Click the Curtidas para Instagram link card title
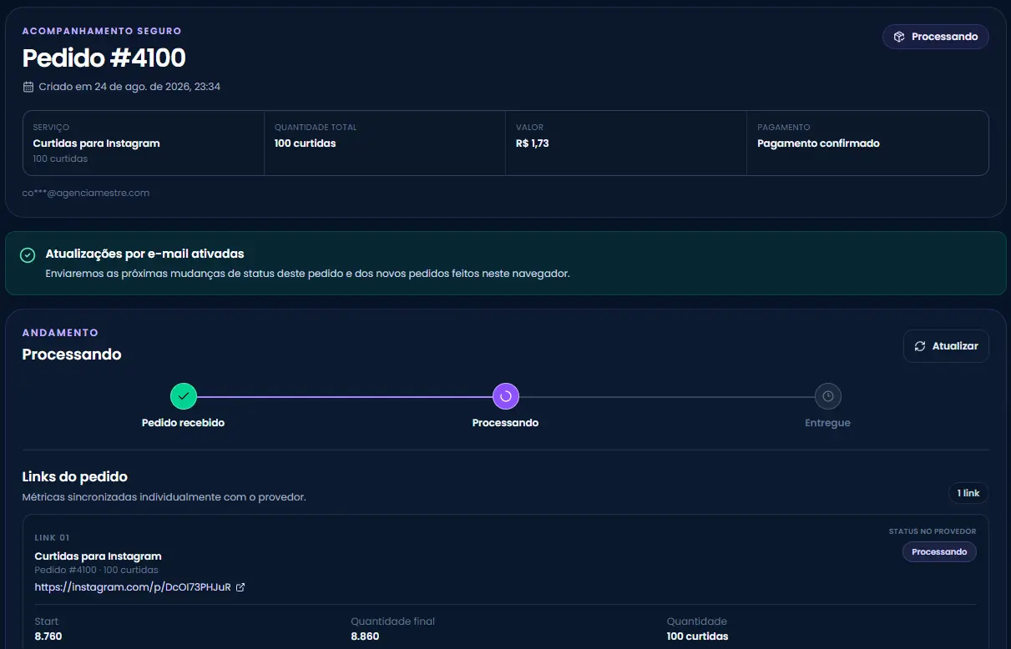 pyautogui.click(x=98, y=556)
